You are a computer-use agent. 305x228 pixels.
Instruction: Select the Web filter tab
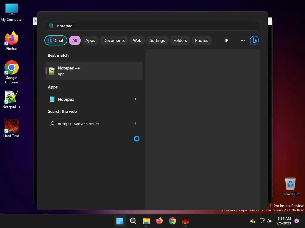tap(137, 40)
